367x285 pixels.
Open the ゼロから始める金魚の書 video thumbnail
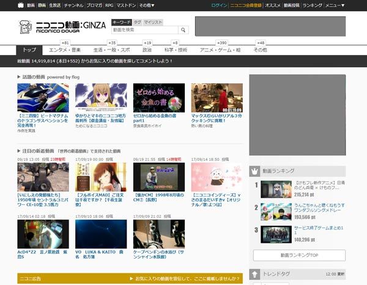pyautogui.click(x=158, y=98)
